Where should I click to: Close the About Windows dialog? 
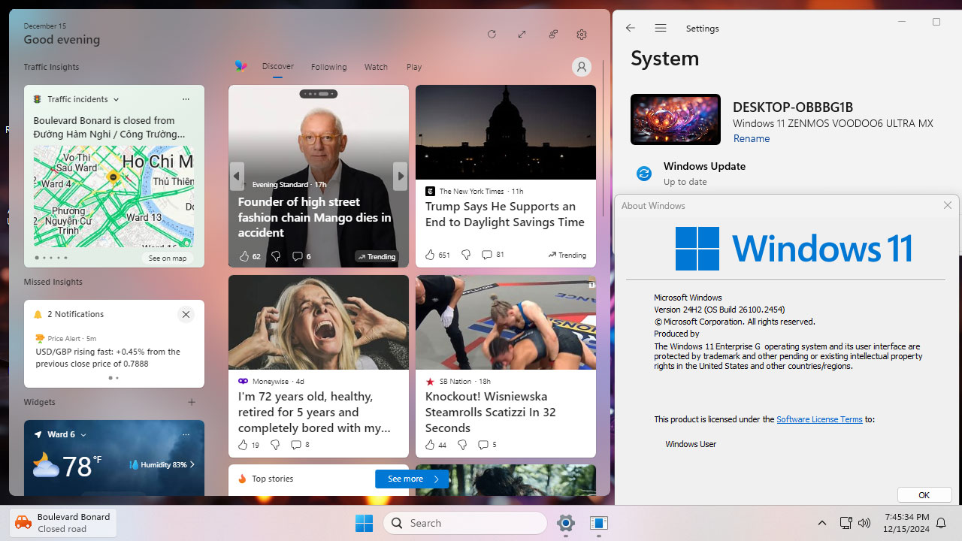point(947,205)
